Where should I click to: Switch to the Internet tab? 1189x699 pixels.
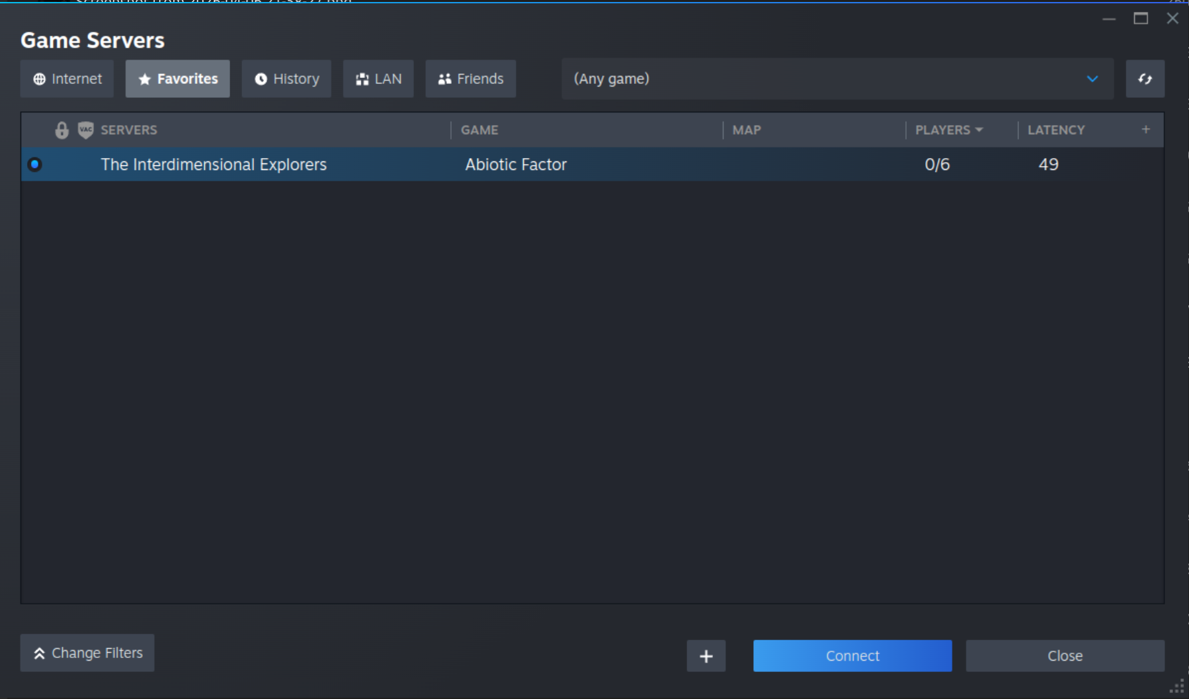tap(67, 79)
